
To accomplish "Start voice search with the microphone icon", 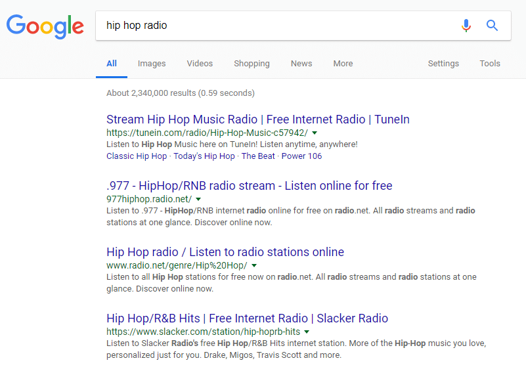I will coord(466,26).
